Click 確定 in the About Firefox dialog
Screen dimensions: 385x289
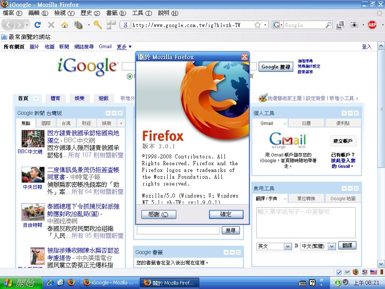coord(226,214)
